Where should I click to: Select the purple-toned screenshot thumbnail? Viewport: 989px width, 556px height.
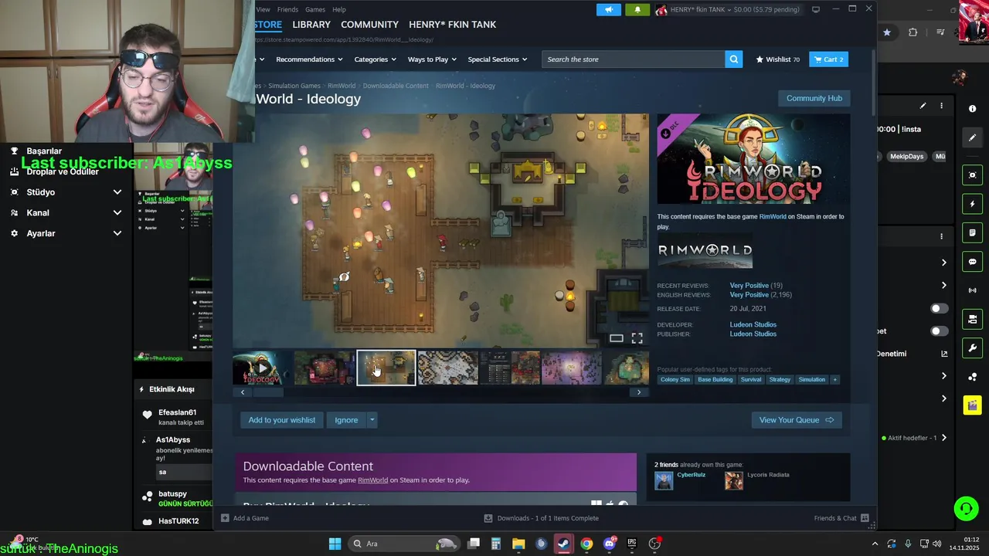coord(571,368)
